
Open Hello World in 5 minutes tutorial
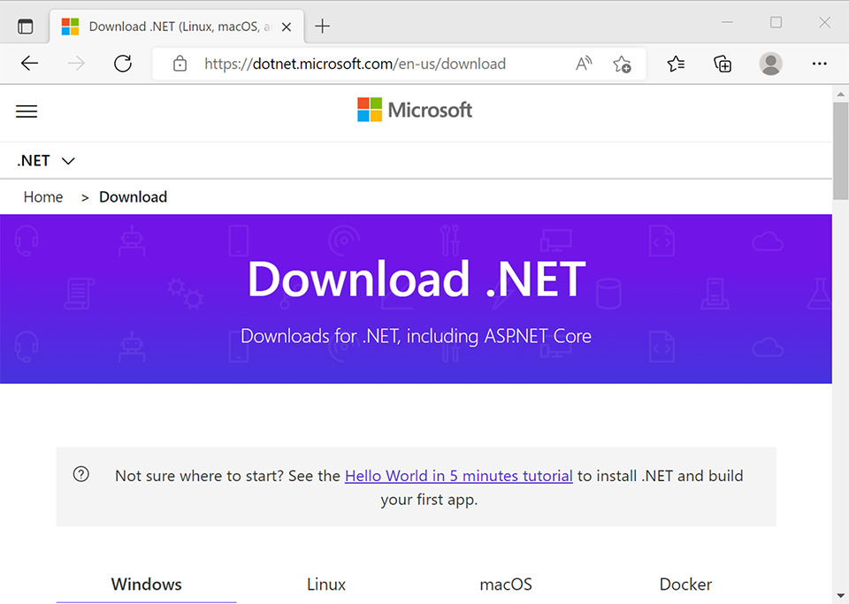[459, 476]
